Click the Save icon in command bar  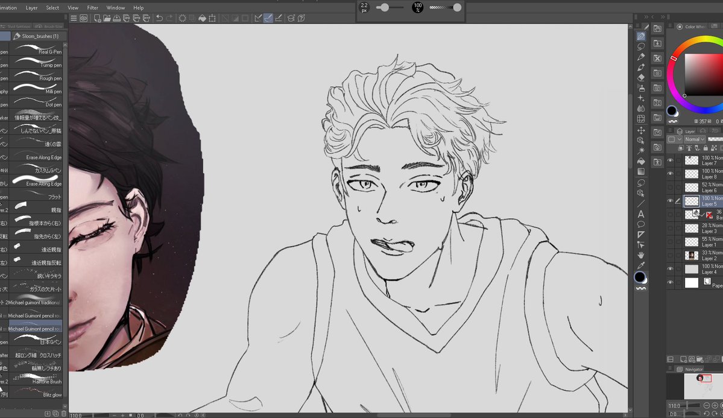[x=116, y=18]
